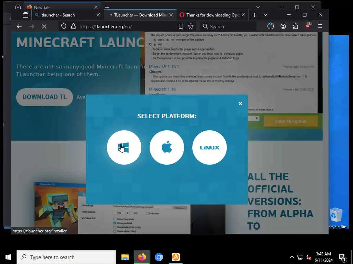The height and width of the screenshot is (264, 353).
Task: Open the taskbar clock and date
Action: coord(323,257)
